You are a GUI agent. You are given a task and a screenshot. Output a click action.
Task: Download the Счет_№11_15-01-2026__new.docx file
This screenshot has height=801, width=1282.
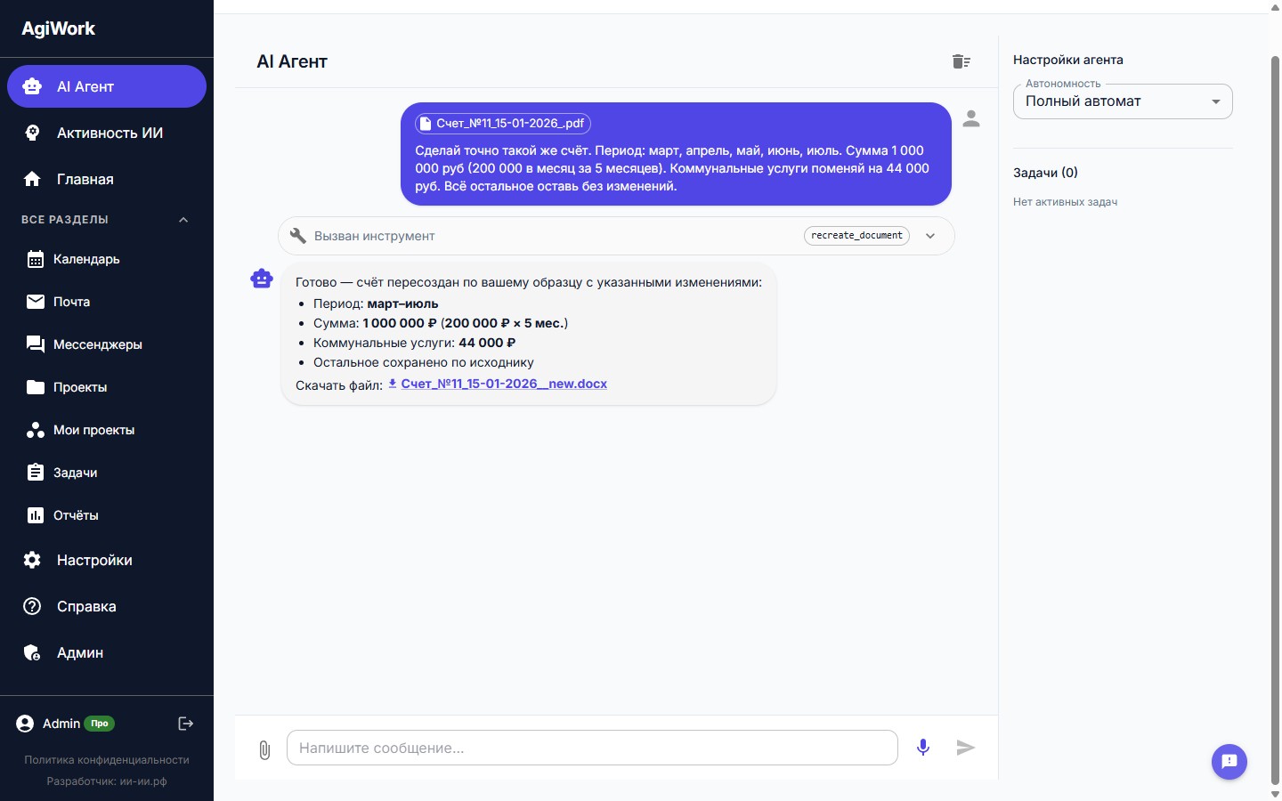click(504, 384)
